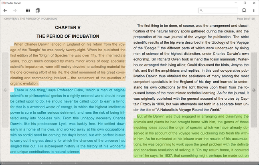Click the 'Page 58 of 195' indicator

(246, 19)
